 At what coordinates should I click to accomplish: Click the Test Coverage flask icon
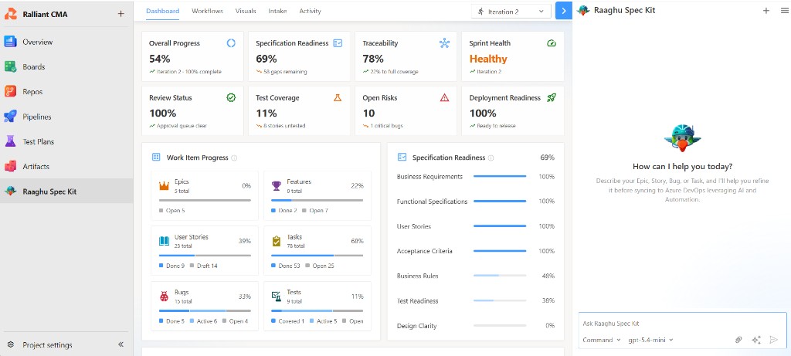coord(338,97)
